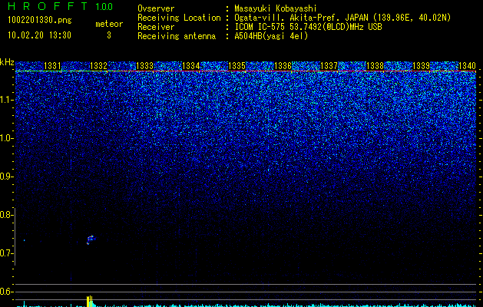
Task: Click the 1333 time marker
Action: point(144,65)
